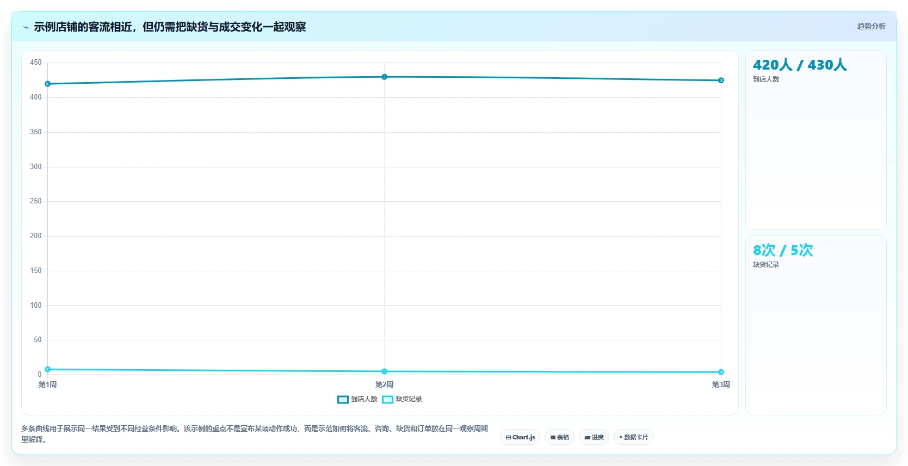Click the 到店人数 legend label
This screenshot has height=466, width=908.
click(x=364, y=399)
